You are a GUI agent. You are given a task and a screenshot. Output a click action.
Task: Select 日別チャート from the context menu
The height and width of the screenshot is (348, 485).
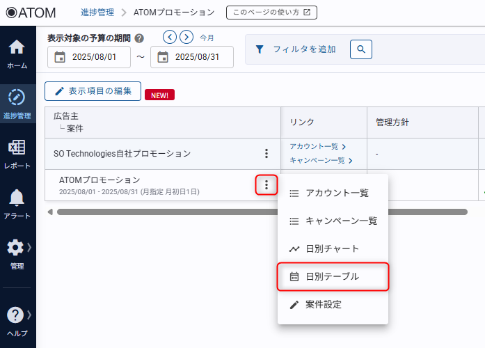[333, 248]
